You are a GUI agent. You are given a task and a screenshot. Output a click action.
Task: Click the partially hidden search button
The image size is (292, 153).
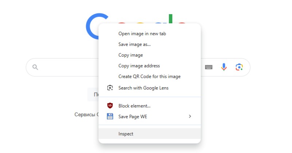[93, 94]
